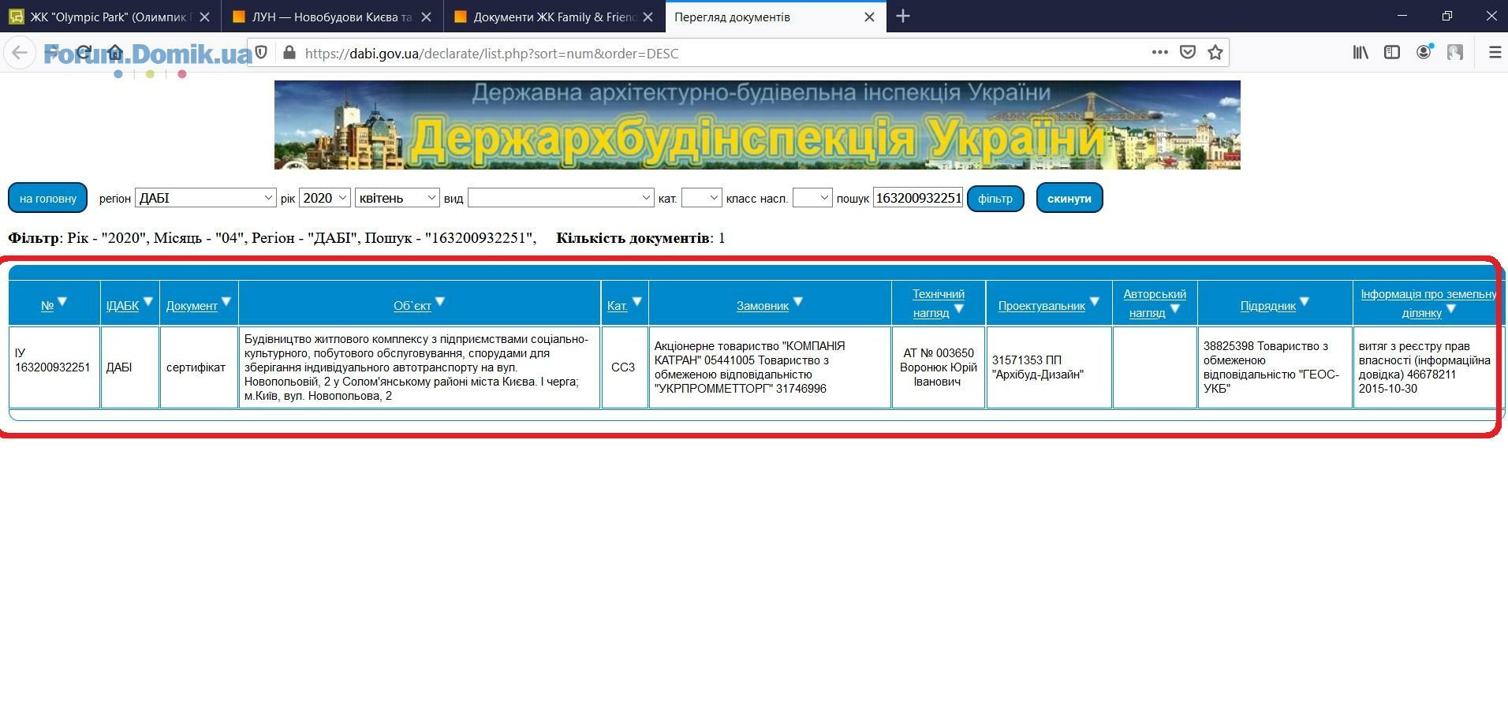Sort by Проектувальник header link

[1042, 306]
